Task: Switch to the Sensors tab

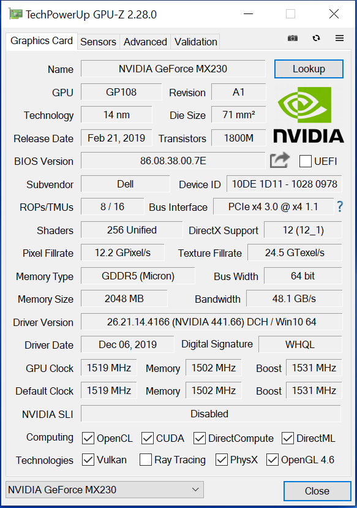Action: [x=98, y=42]
